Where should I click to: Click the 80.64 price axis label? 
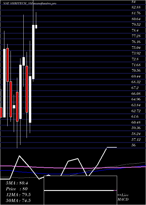click(136, 19)
